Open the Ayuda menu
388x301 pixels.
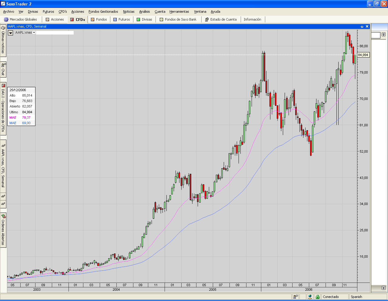[216, 12]
